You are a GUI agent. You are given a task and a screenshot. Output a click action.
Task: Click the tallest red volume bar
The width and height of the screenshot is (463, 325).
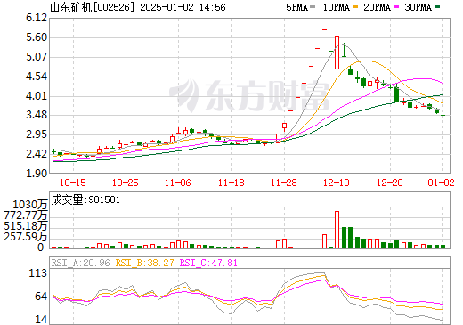tap(337, 230)
